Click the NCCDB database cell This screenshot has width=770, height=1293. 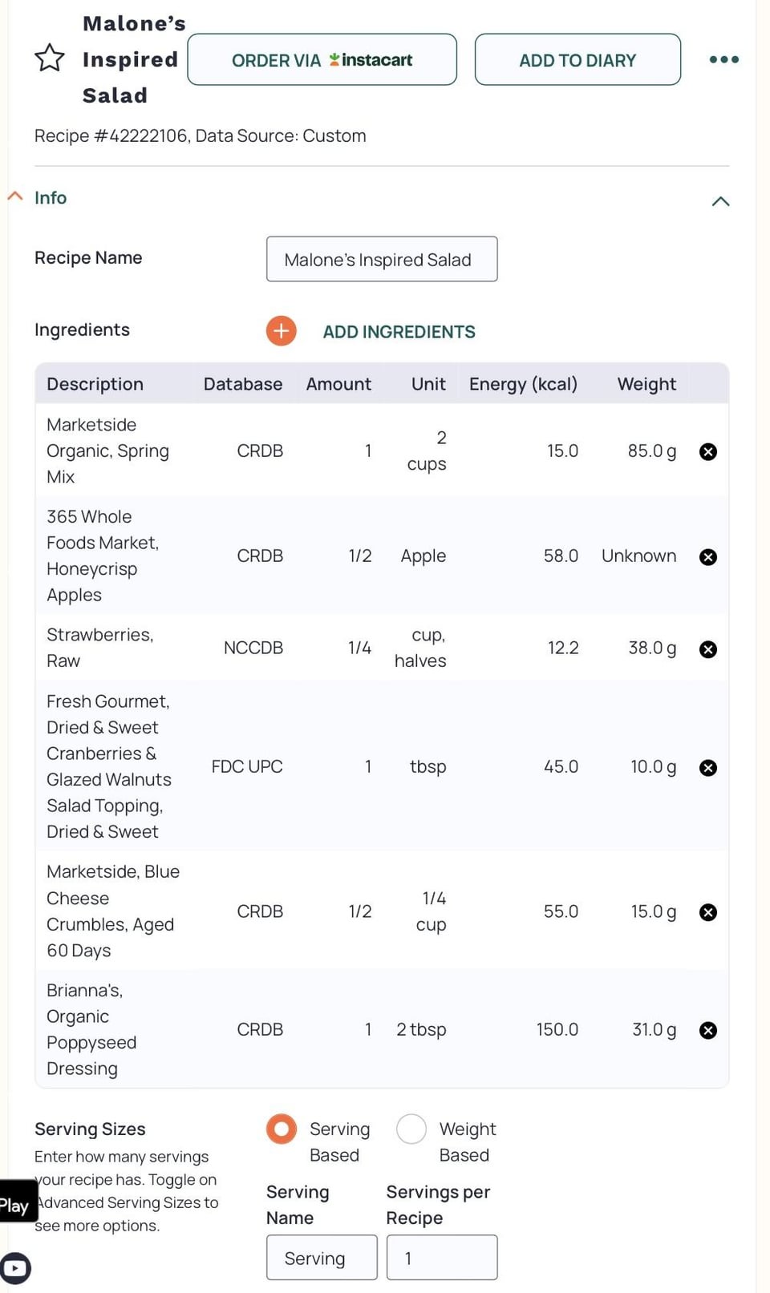(x=253, y=648)
